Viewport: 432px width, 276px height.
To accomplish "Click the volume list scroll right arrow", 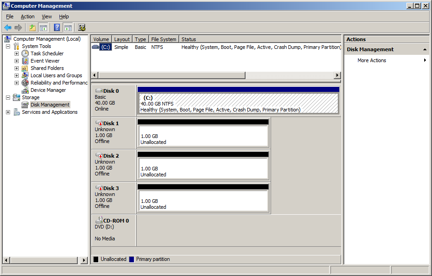I will [x=337, y=75].
